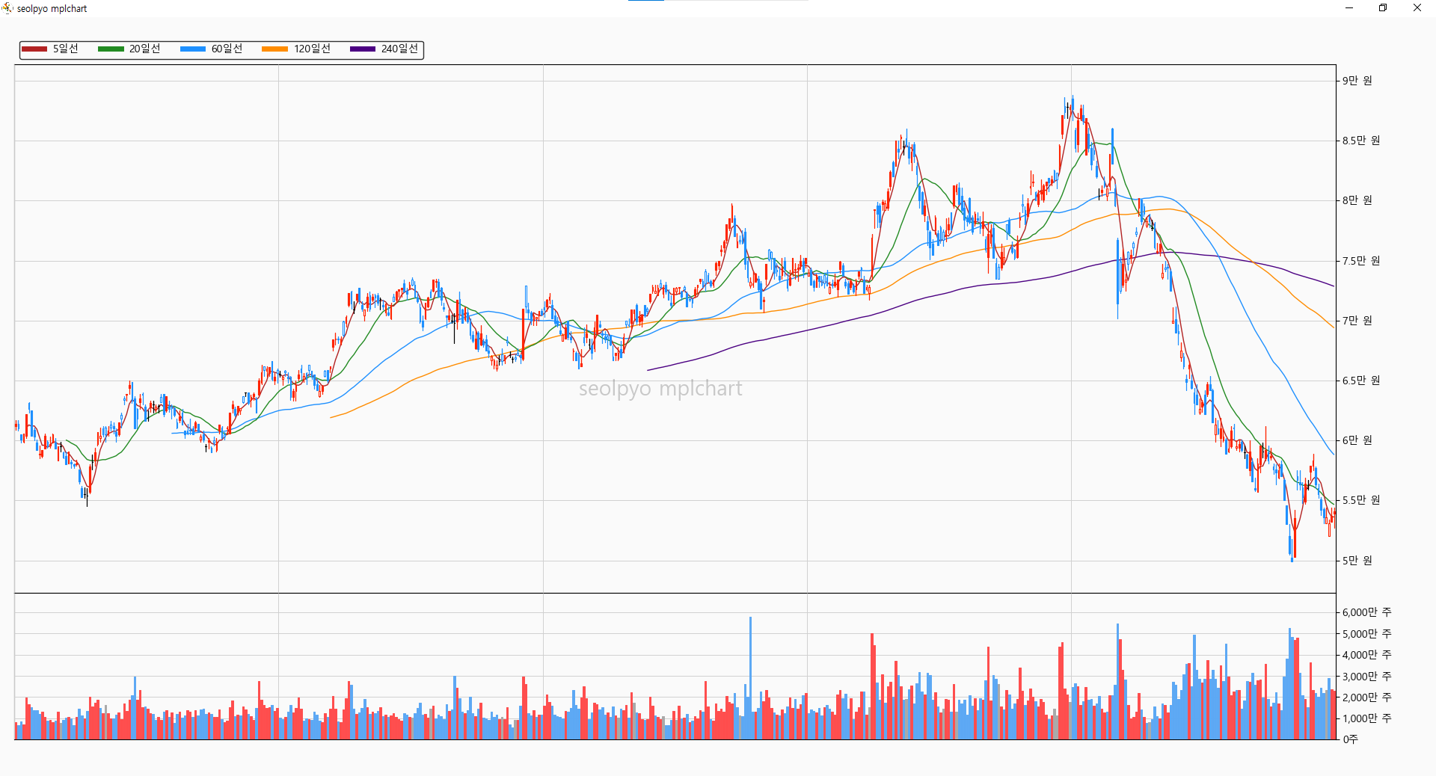Click the orange 120일선 legend swatch
The image size is (1436, 776).
[x=274, y=49]
